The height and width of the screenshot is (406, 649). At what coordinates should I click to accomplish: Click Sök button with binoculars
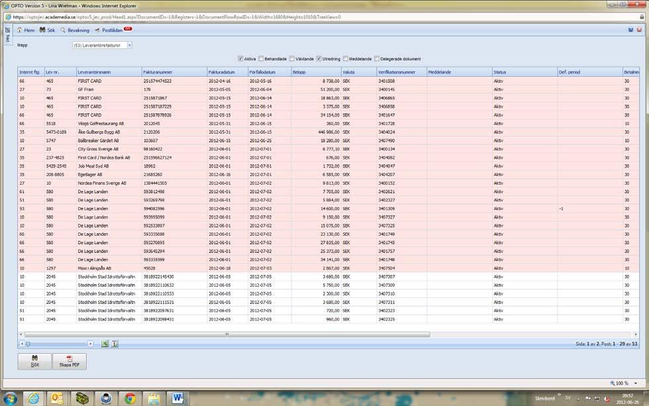[x=34, y=362]
